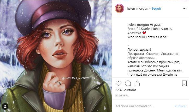This screenshot has height=112, width=189.
Task: Open the helen_morgun username in the header
Action: 137,9
